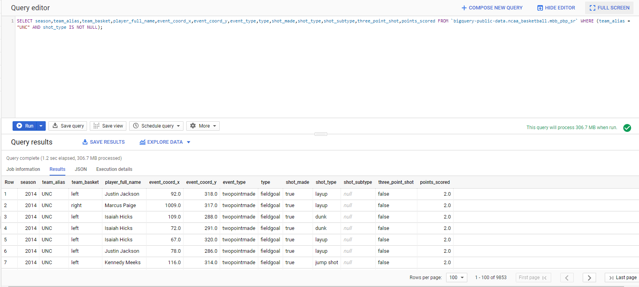Click the points_scored column header

point(435,182)
